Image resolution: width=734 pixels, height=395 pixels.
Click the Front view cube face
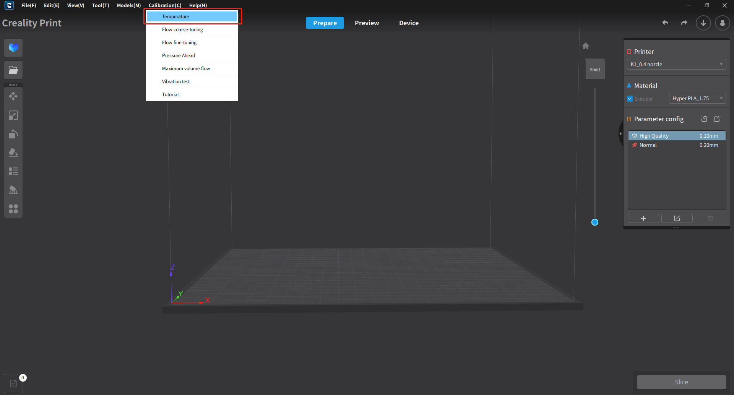coord(595,69)
